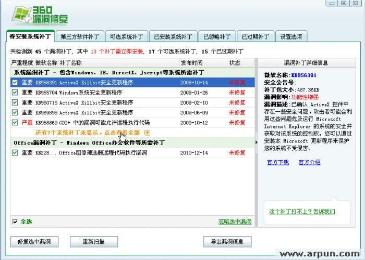This screenshot has width=365, height=260.
Task: Switch to the 第三方软件补丁 tab
Action: tap(80, 37)
